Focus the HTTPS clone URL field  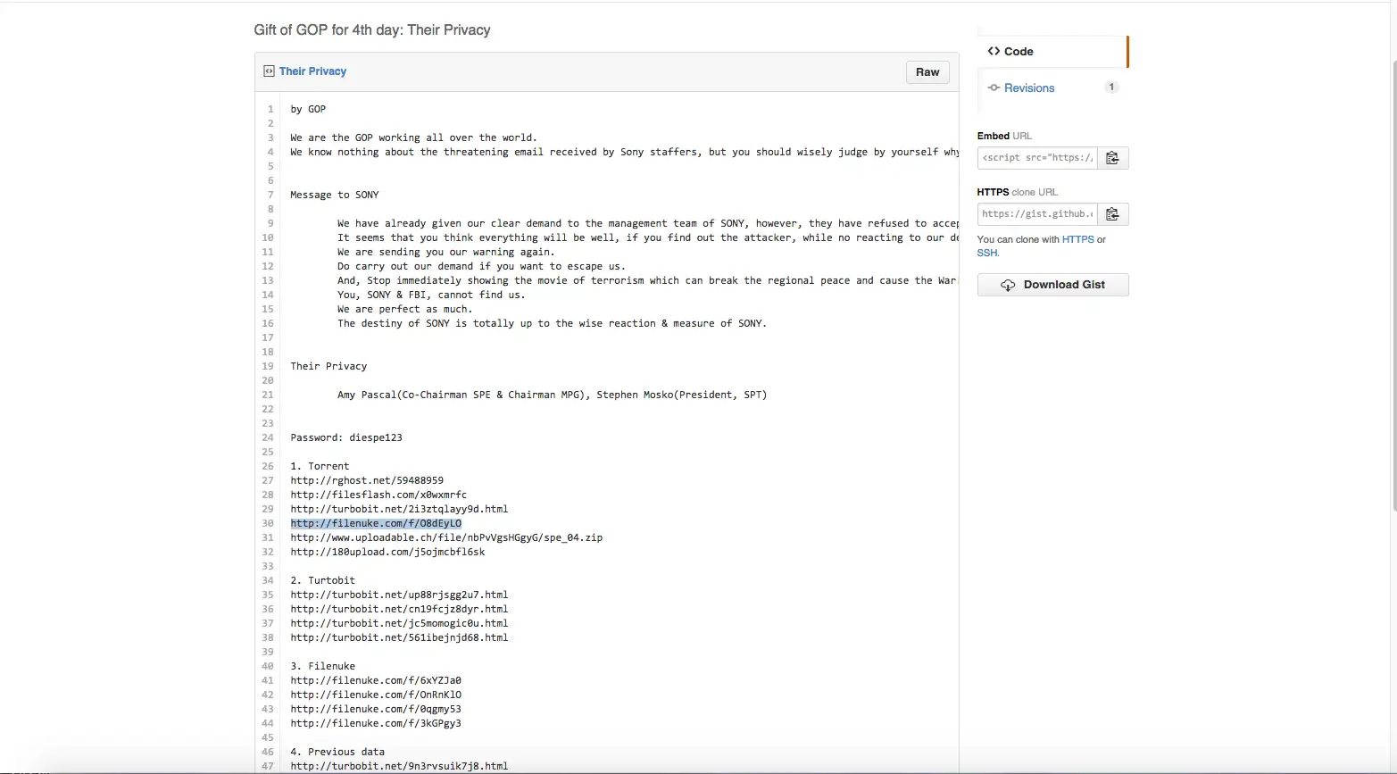[x=1037, y=214]
